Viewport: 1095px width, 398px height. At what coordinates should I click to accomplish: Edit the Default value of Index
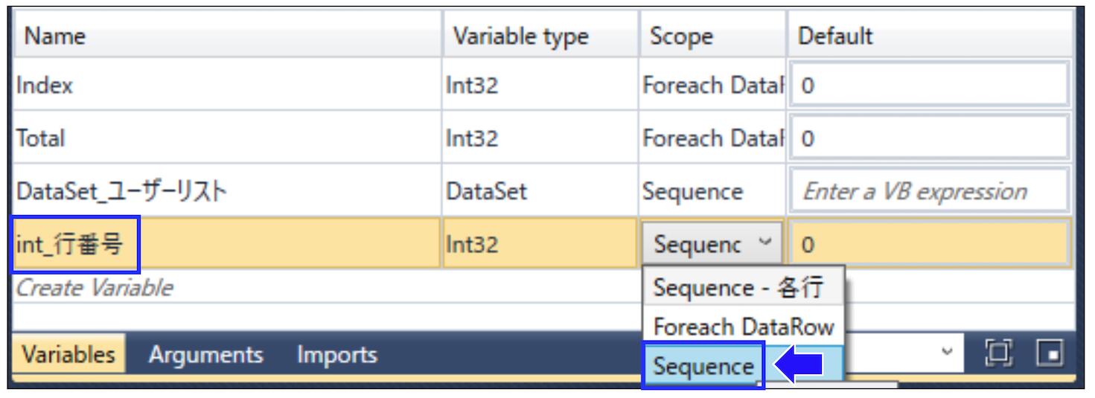929,86
